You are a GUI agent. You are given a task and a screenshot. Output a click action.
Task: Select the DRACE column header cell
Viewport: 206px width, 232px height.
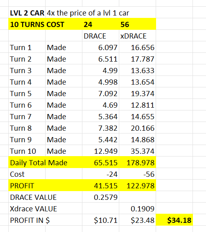click(x=101, y=36)
